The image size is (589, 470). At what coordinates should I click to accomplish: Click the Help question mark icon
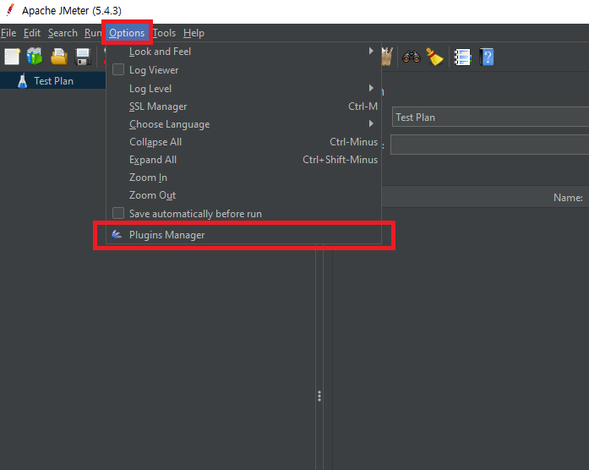tap(487, 57)
